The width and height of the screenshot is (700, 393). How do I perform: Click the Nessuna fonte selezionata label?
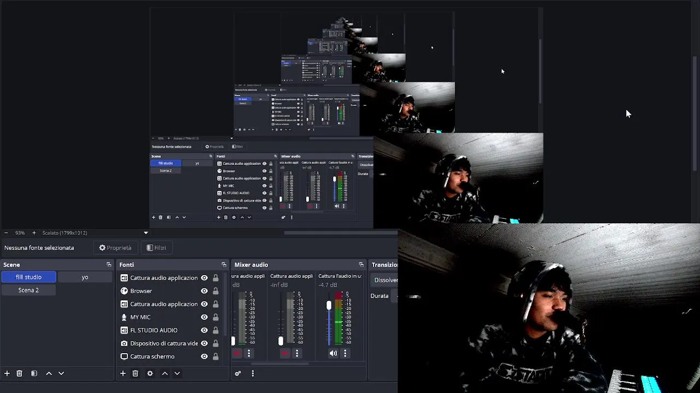(39, 248)
